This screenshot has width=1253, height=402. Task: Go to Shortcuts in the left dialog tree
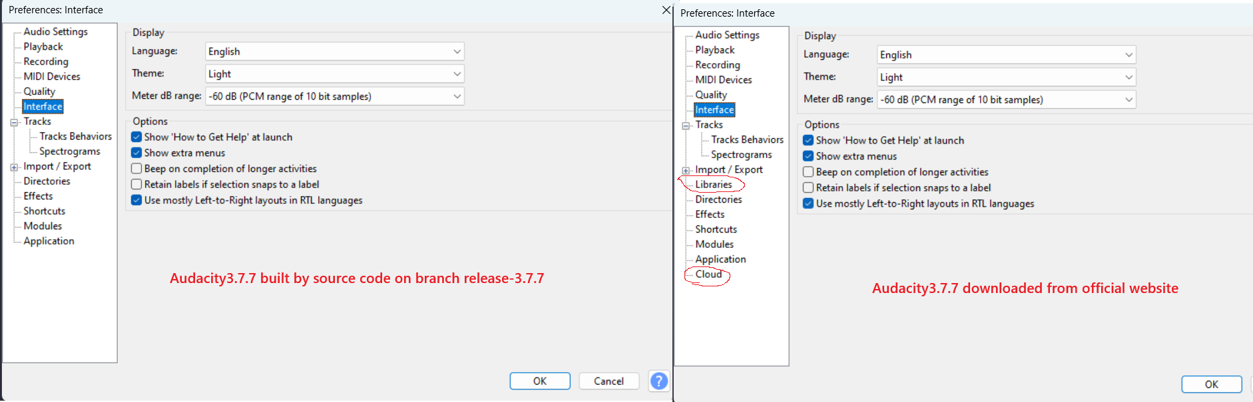(x=44, y=211)
